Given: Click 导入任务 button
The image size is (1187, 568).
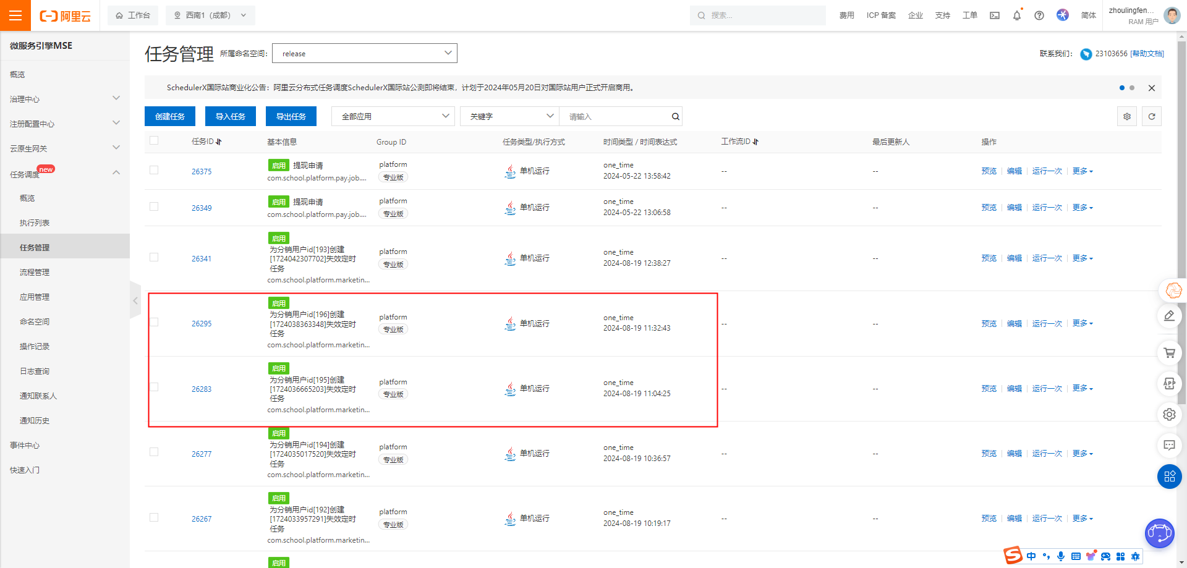Looking at the screenshot, I should pyautogui.click(x=231, y=116).
